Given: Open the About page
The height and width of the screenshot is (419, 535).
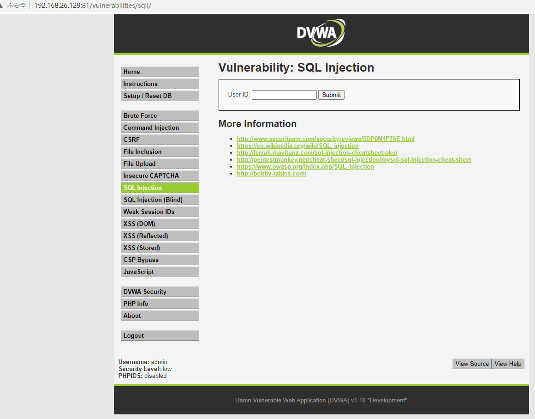Looking at the screenshot, I should (160, 316).
